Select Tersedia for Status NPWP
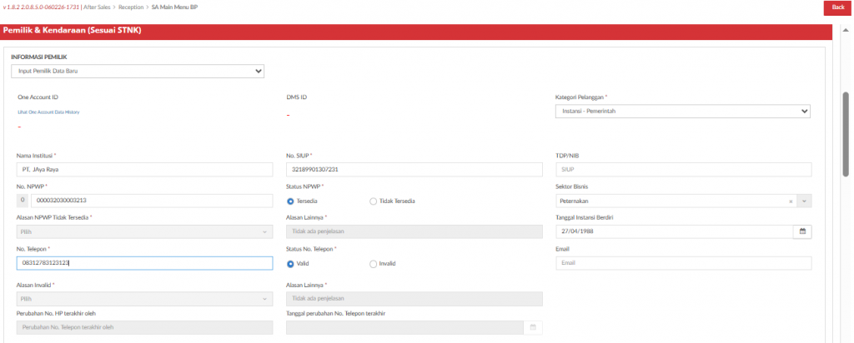854x343 pixels. click(290, 201)
